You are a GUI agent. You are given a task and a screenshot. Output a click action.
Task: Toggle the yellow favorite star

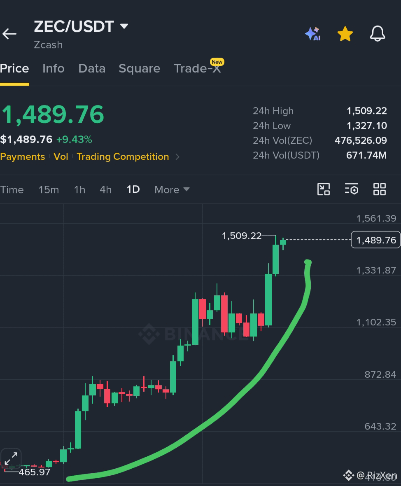point(345,34)
